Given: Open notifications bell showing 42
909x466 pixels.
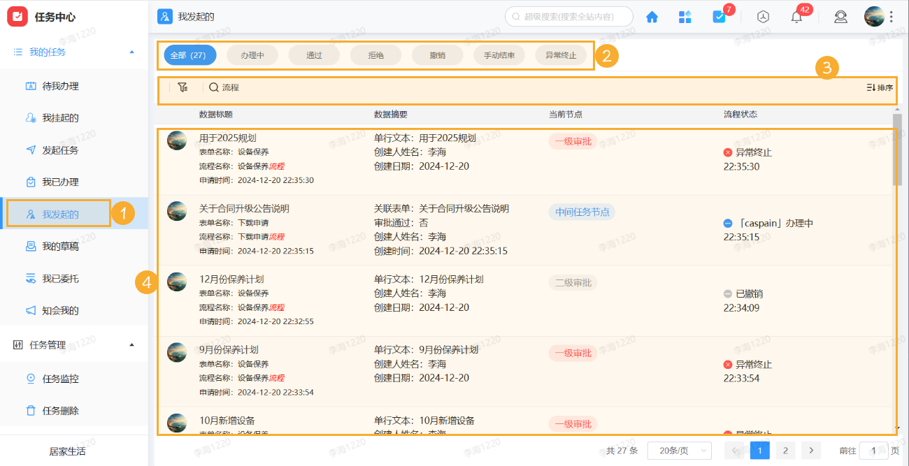Looking at the screenshot, I should pos(796,16).
